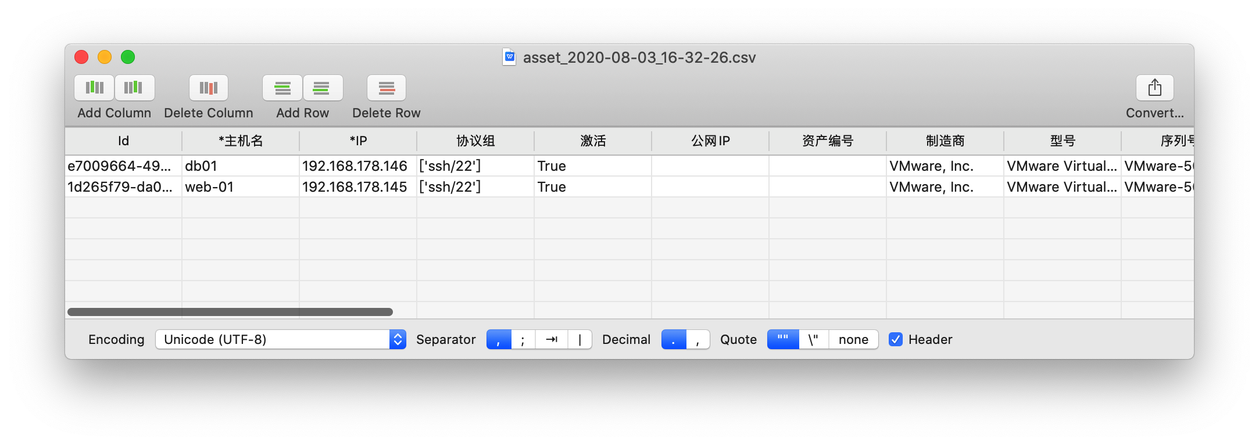Screen dimensions: 1259x445
Task: Click the horizontal scrollbar under the table
Action: coord(230,312)
